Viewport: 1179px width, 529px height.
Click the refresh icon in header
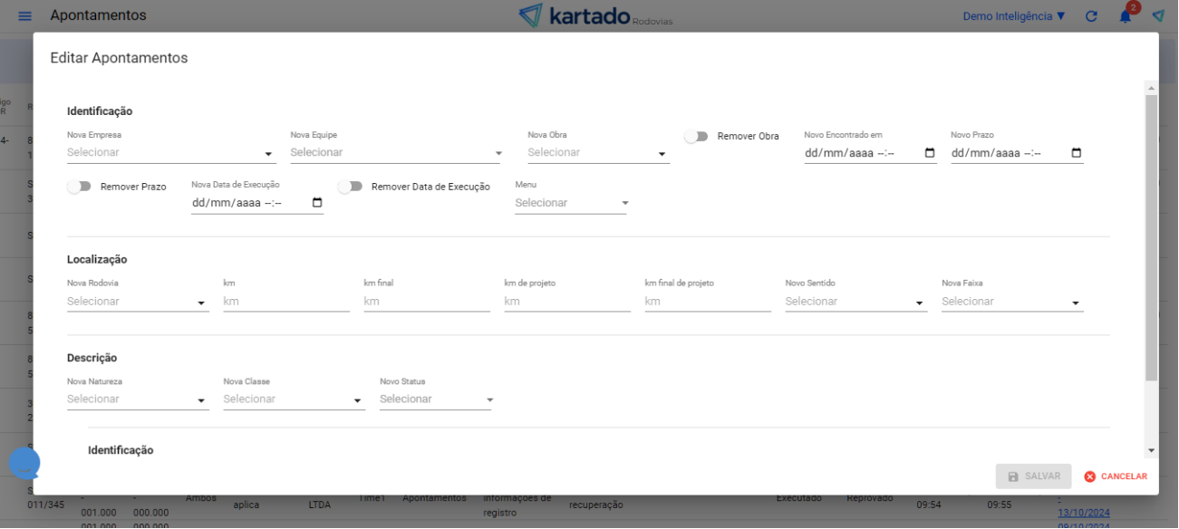click(1091, 16)
